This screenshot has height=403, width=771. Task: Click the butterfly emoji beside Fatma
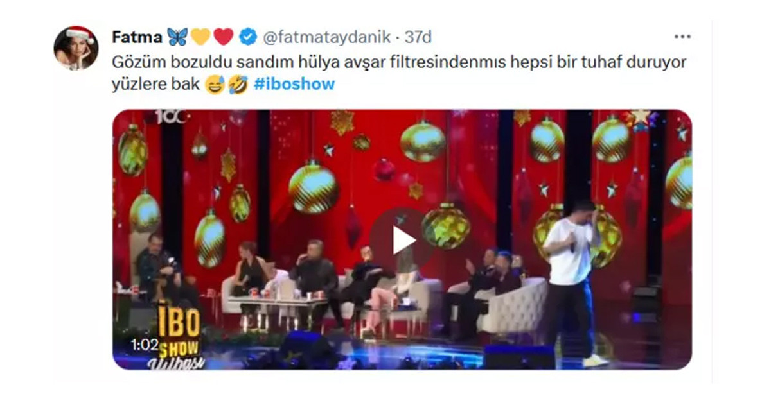pyautogui.click(x=177, y=37)
